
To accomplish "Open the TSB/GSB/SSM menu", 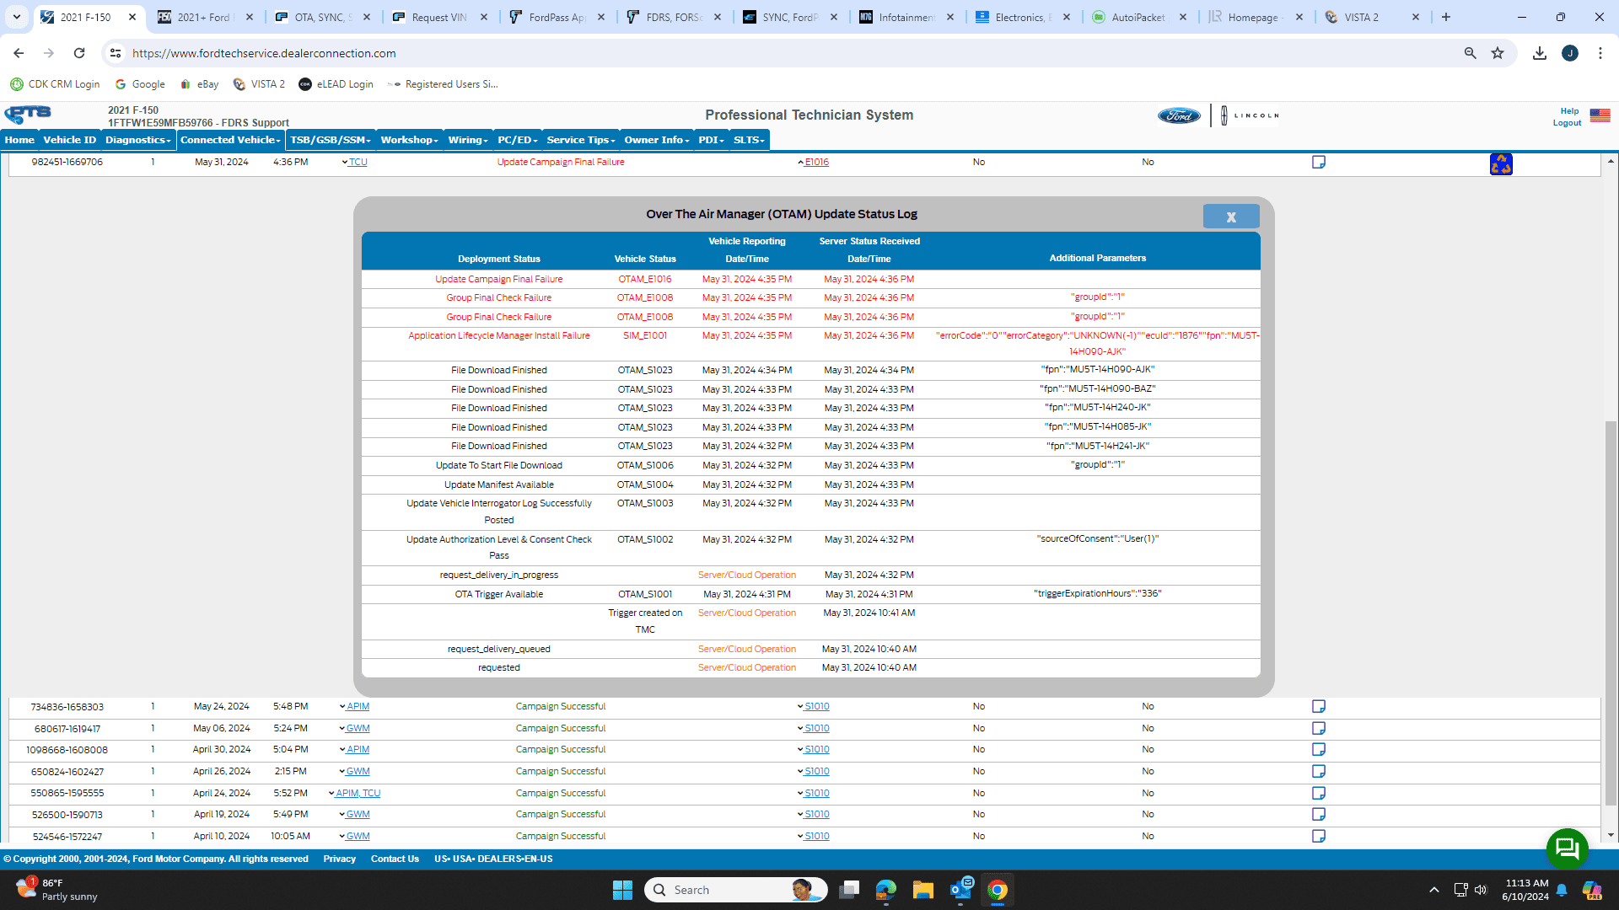I will pyautogui.click(x=330, y=140).
